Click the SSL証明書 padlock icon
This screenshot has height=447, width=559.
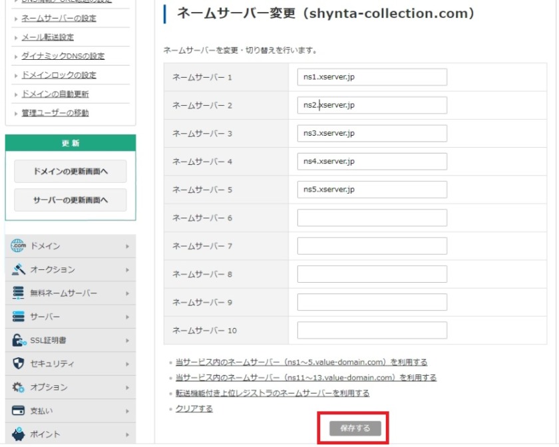(x=19, y=340)
